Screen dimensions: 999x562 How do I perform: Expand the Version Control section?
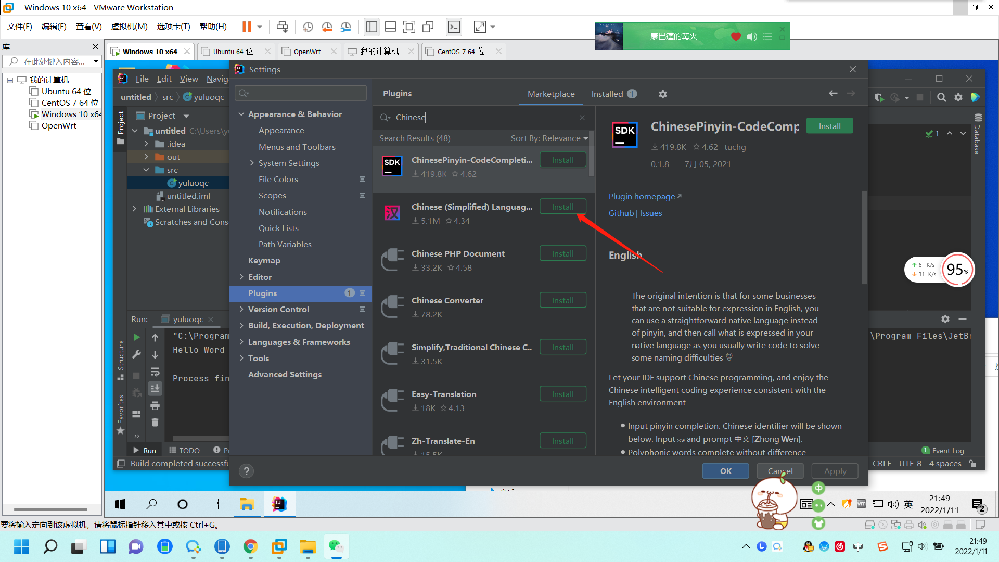[279, 309]
